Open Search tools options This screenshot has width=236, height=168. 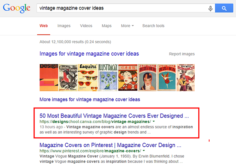[153, 26]
